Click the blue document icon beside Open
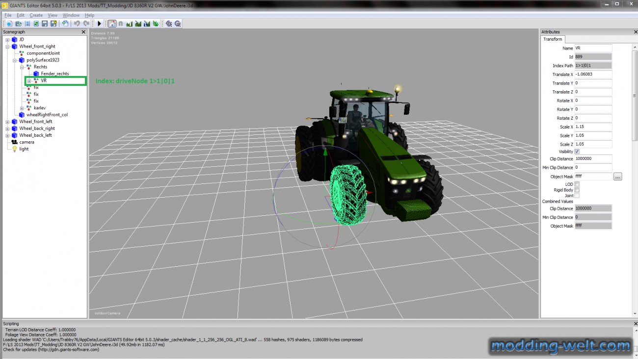 click(27, 24)
